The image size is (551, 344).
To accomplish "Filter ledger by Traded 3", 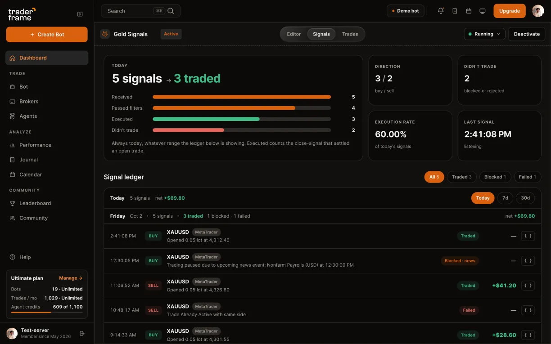I will pos(462,177).
